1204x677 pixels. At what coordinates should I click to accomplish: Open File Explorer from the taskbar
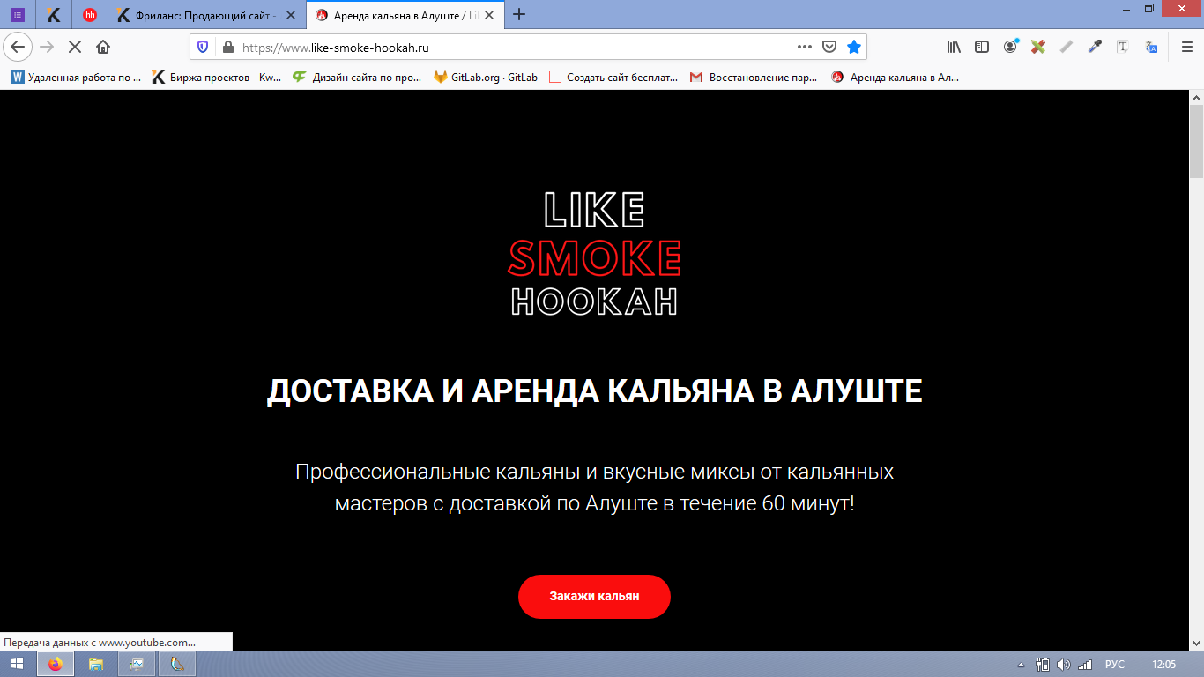click(x=96, y=664)
